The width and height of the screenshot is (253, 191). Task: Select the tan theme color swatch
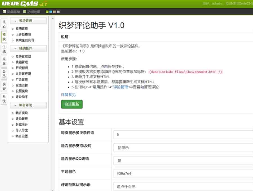[54, 12]
